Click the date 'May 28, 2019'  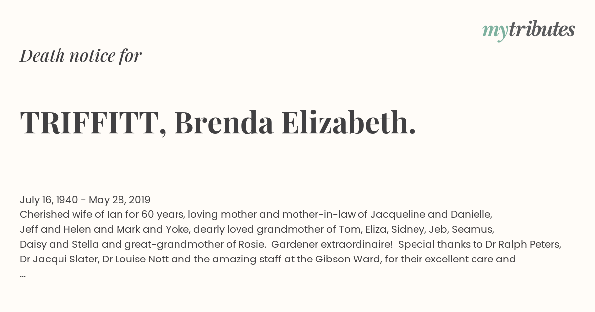[119, 200]
